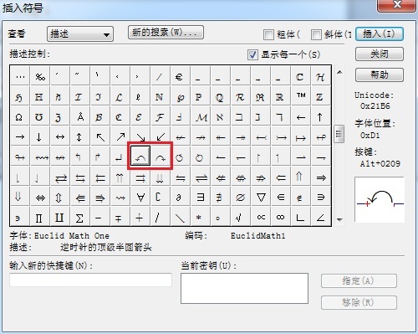
Task: Select the script ℳ symbol
Action: coord(201,117)
